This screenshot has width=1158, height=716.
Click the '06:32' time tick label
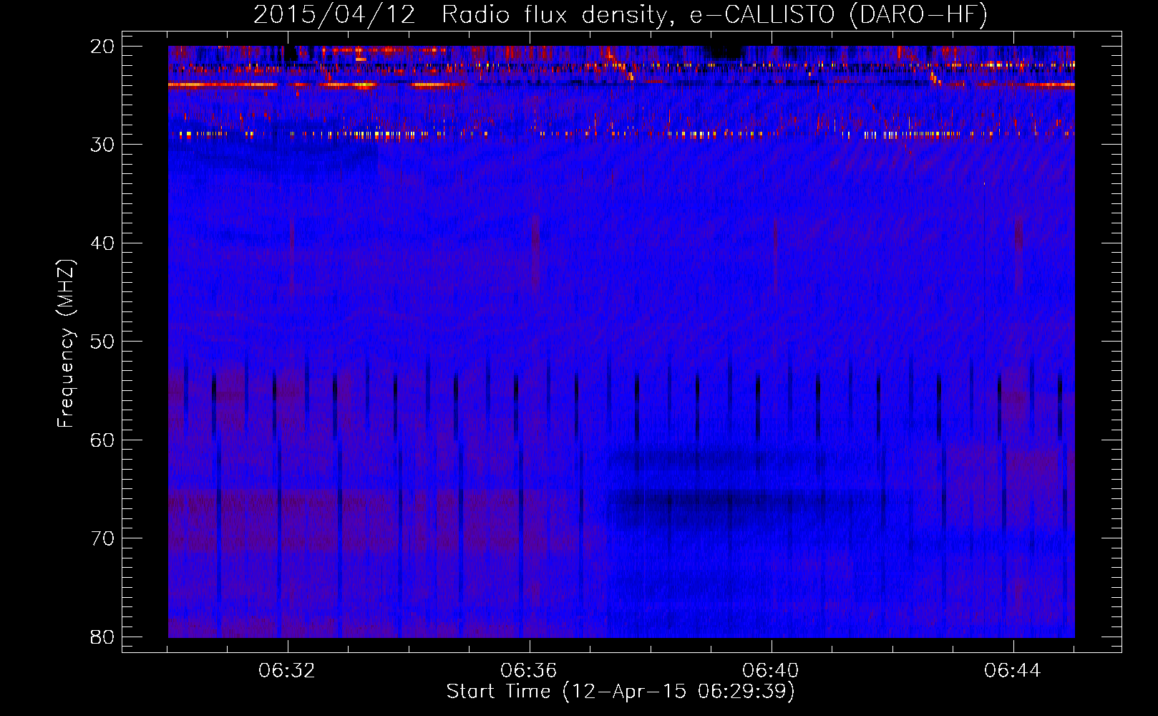point(287,671)
